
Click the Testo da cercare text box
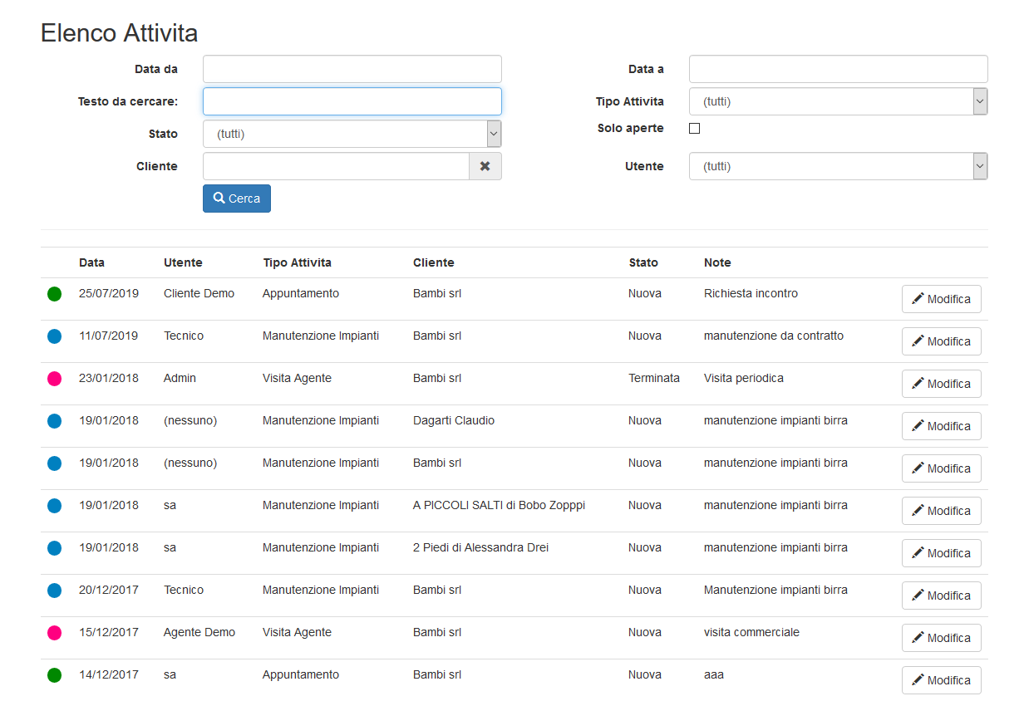352,101
